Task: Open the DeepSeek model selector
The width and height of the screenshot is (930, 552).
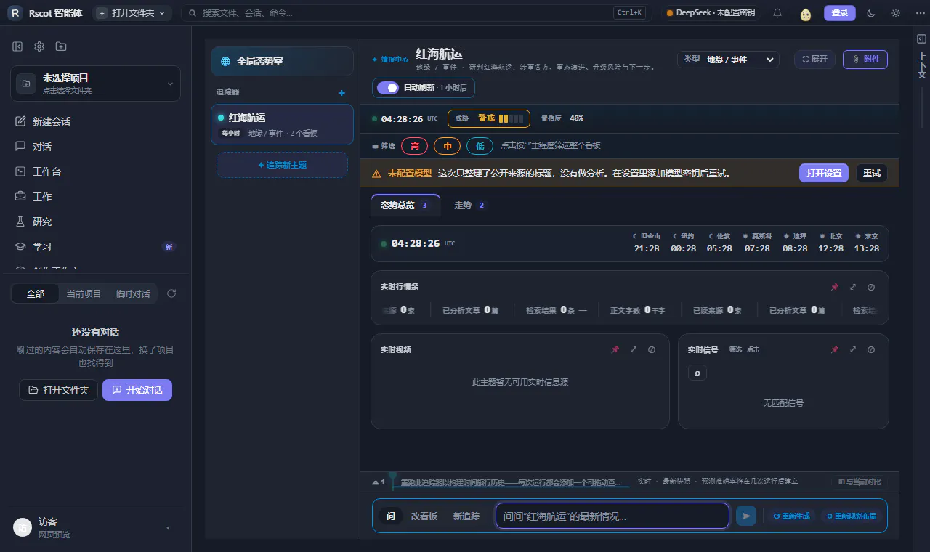Action: (x=711, y=13)
